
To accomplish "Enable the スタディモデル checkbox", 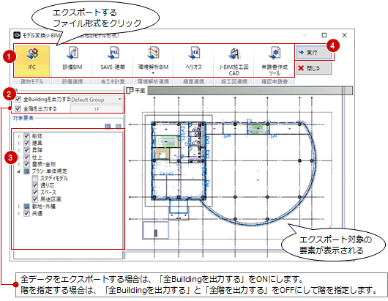I will [x=35, y=178].
